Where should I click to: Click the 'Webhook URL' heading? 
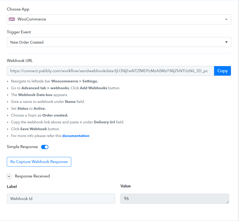click(x=20, y=61)
